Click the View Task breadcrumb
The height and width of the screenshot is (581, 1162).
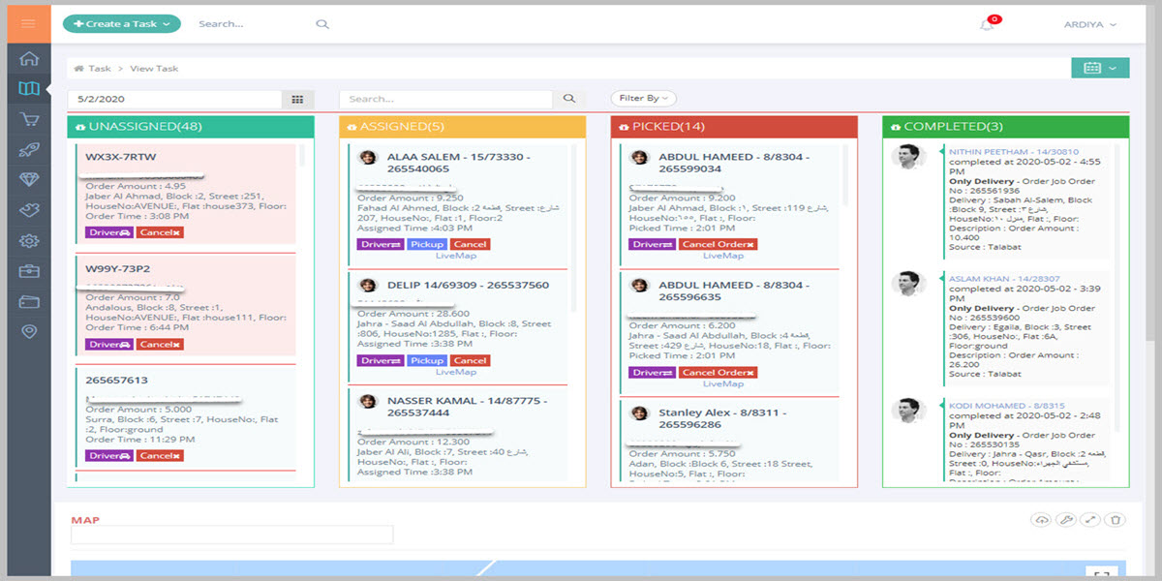pos(154,69)
